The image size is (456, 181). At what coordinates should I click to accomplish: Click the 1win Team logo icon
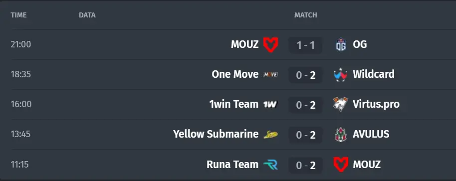coord(270,105)
